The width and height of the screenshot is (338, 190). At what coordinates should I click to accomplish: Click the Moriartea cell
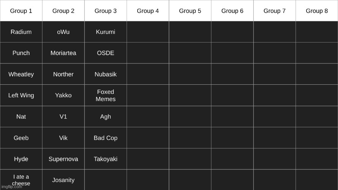[63, 53]
